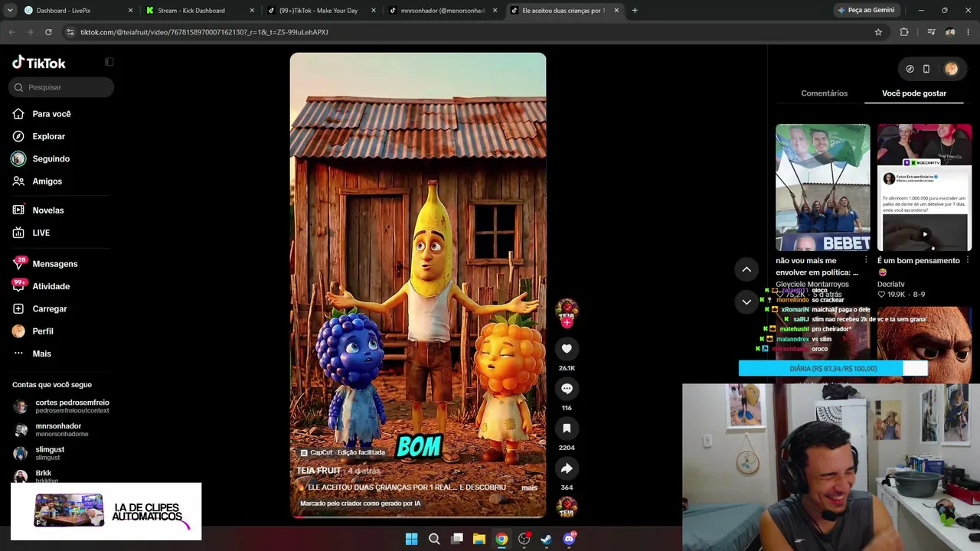Image resolution: width=980 pixels, height=551 pixels.
Task: Click the CapCut Edição facilitada label
Action: coord(342,452)
